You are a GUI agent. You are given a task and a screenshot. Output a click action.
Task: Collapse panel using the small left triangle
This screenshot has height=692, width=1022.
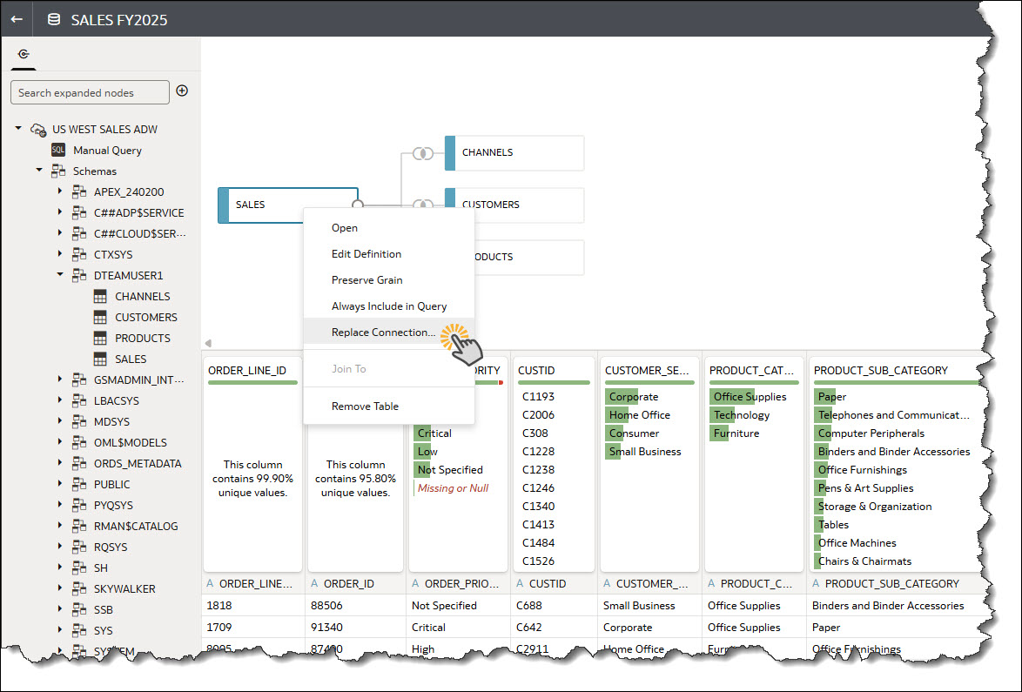208,344
